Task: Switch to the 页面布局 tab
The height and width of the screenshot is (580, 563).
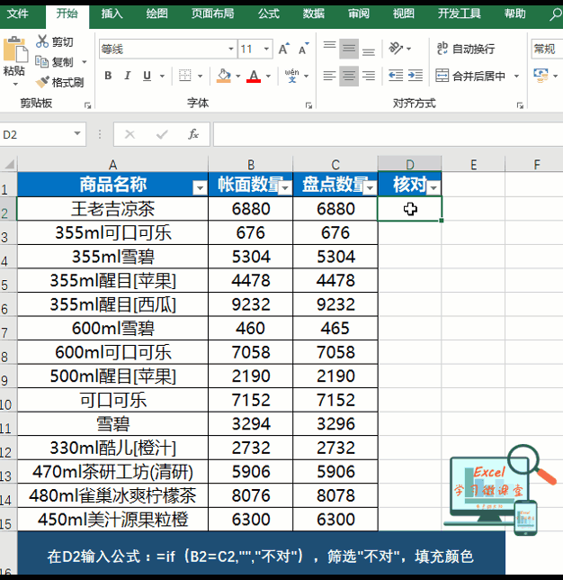Action: pyautogui.click(x=213, y=14)
